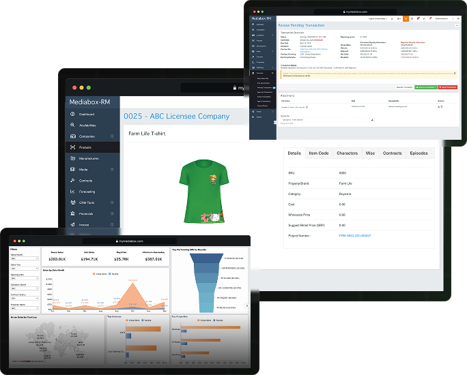Open the Sales Quarter filter dropdown

(x=25, y=278)
